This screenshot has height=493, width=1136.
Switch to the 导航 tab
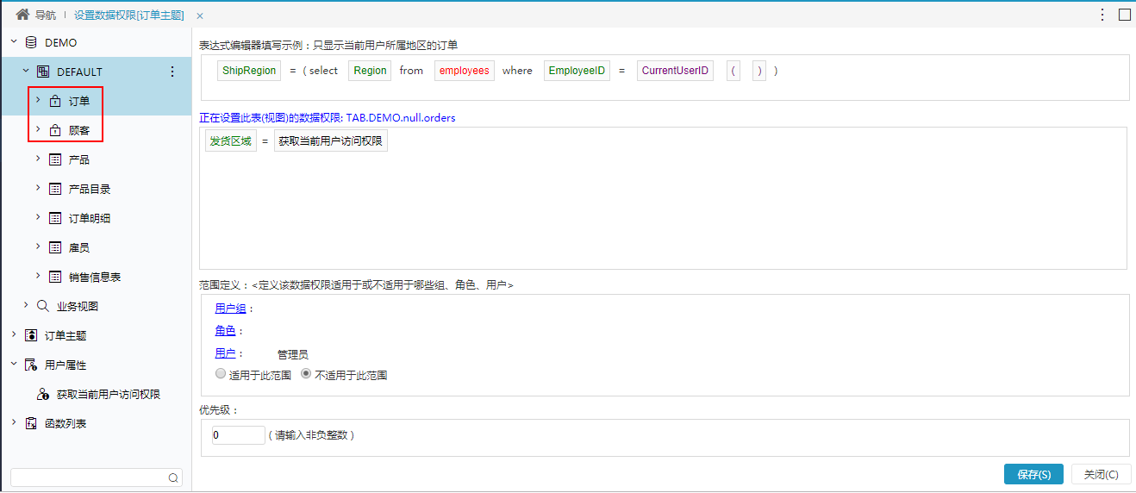(x=36, y=15)
